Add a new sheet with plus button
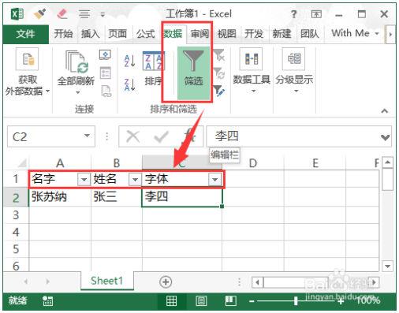 pos(166,281)
